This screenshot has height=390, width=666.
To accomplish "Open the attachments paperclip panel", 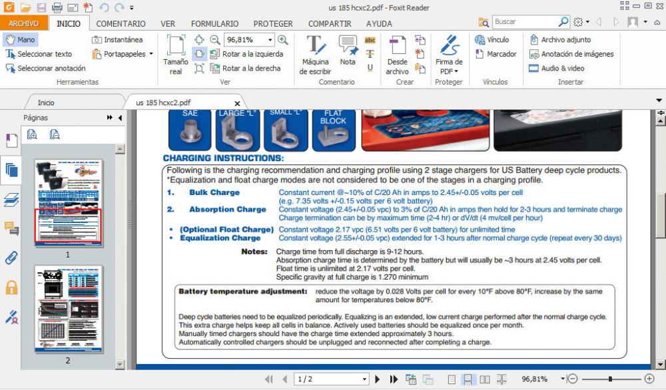I will click(11, 258).
